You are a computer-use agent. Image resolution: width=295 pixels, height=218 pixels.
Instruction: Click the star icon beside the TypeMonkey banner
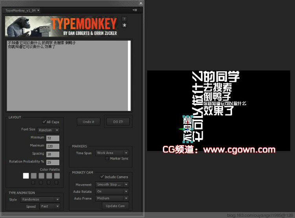click(x=124, y=25)
